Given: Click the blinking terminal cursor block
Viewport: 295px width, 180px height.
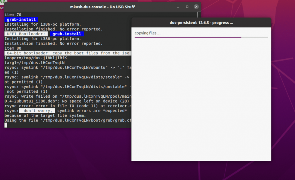Looking at the screenshot, I should [5, 125].
